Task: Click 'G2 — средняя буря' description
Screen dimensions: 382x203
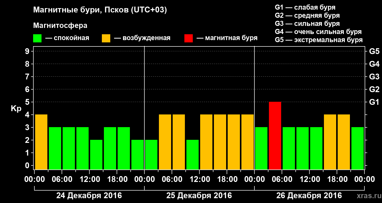Action: (x=307, y=15)
